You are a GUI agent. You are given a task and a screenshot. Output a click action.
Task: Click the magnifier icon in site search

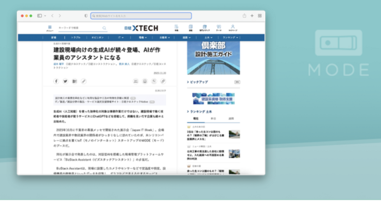pos(104,28)
